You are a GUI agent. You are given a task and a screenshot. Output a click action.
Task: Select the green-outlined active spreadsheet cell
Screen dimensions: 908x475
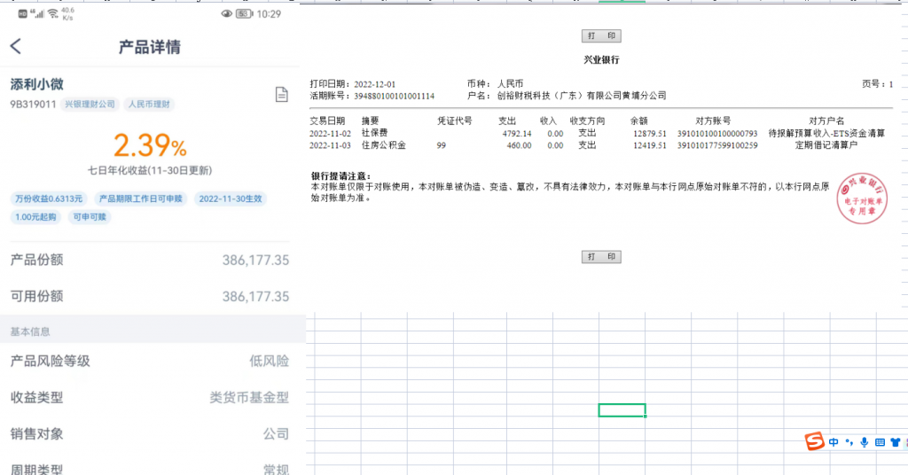click(622, 410)
